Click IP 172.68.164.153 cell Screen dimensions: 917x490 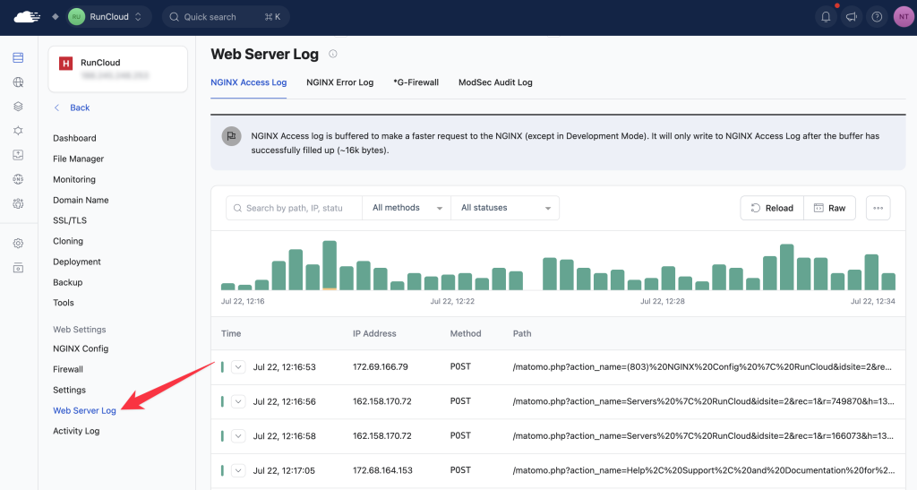click(382, 470)
